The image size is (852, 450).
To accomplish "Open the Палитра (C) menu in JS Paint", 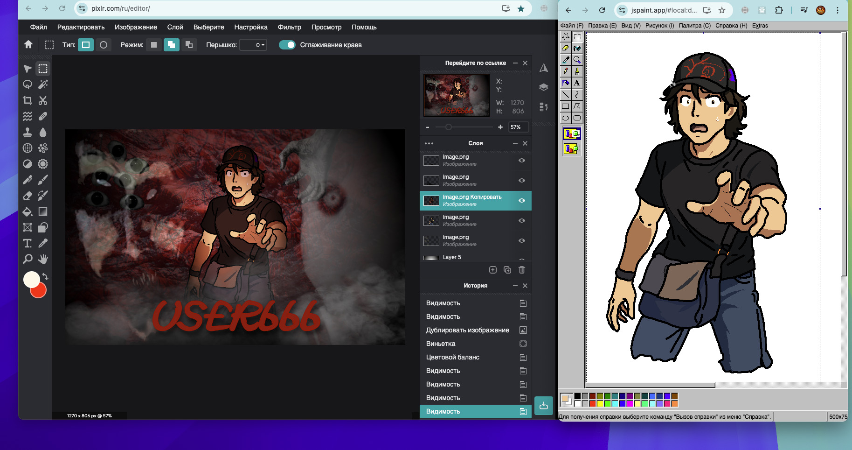I will (x=695, y=26).
